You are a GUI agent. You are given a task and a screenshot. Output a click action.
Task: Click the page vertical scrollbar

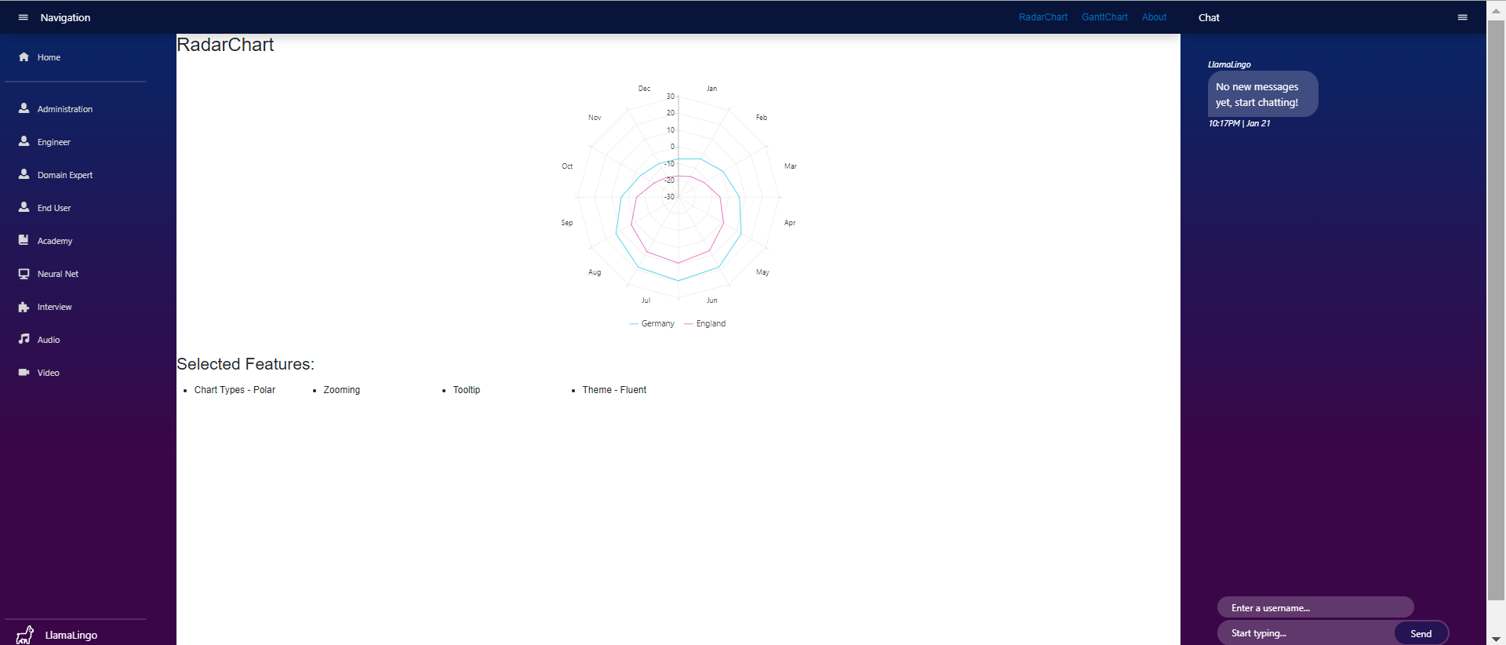(x=1496, y=314)
